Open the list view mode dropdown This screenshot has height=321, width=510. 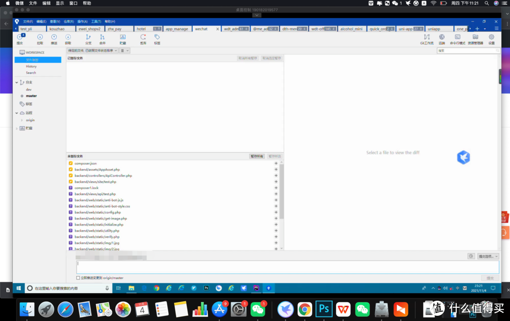[125, 51]
